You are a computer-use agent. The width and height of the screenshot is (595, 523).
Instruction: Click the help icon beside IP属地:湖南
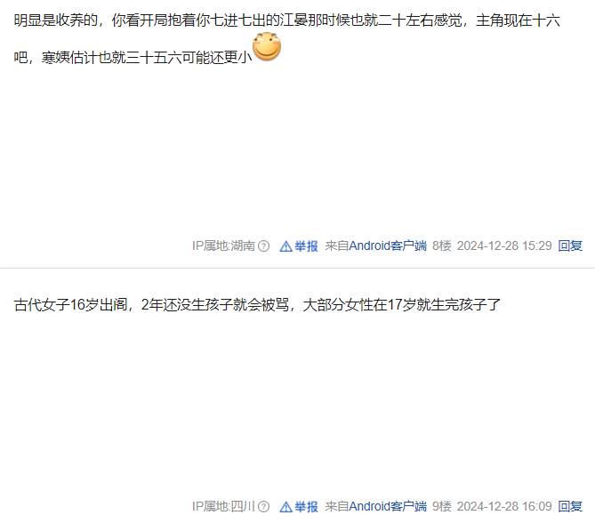tap(263, 246)
